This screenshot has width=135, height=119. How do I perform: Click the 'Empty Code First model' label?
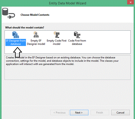tap(56, 42)
